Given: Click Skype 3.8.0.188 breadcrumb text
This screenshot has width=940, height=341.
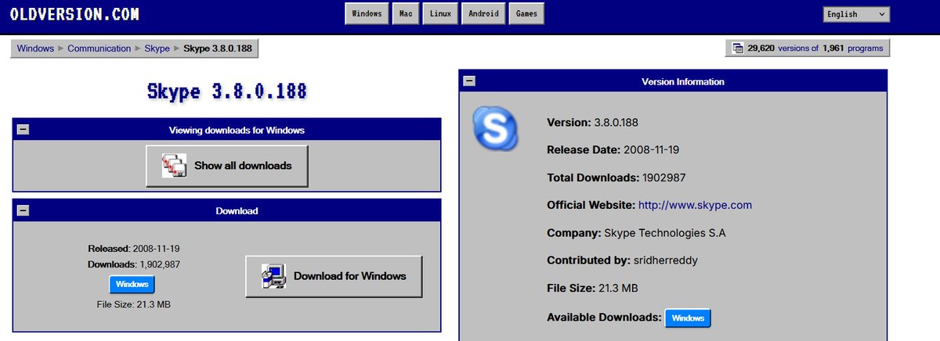Looking at the screenshot, I should click(x=218, y=48).
